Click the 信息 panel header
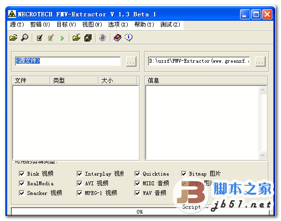Screen dimensions: 281x221 pos(206,81)
